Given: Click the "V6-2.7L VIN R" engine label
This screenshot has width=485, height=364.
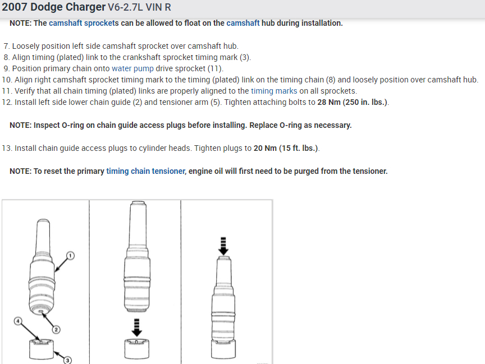Looking at the screenshot, I should point(139,7).
